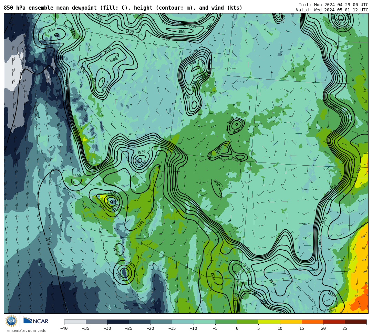Click the -10 colorbar tick label
Image resolution: width=372 pixels, height=335 pixels.
193,328
